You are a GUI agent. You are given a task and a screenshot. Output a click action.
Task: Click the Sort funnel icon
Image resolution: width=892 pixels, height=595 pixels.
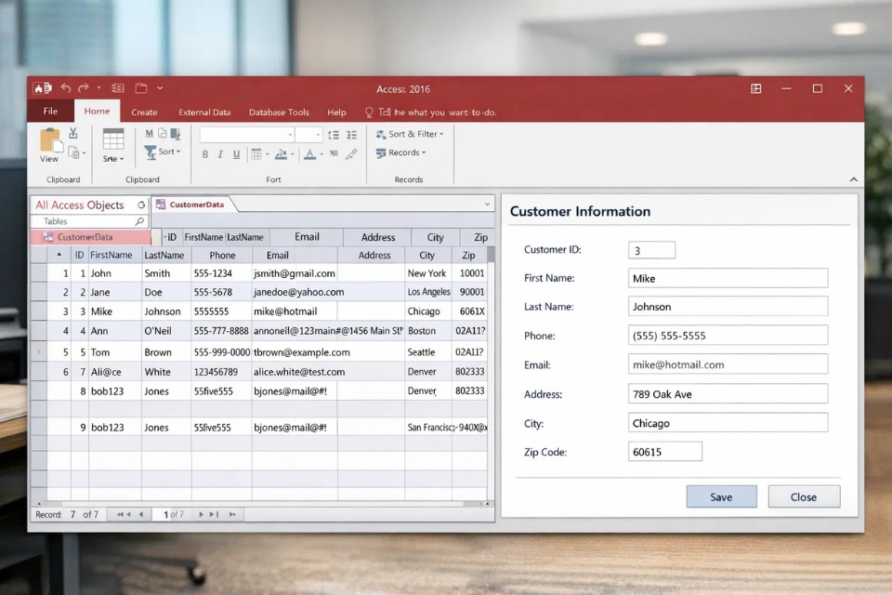coord(151,152)
